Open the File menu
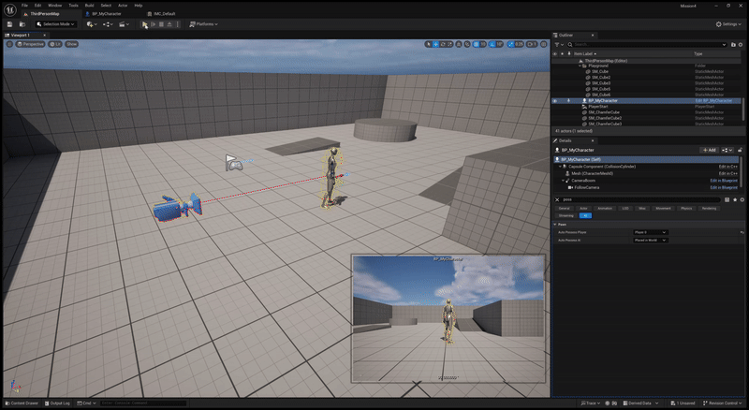Viewport: 749px width, 410px height. [24, 6]
